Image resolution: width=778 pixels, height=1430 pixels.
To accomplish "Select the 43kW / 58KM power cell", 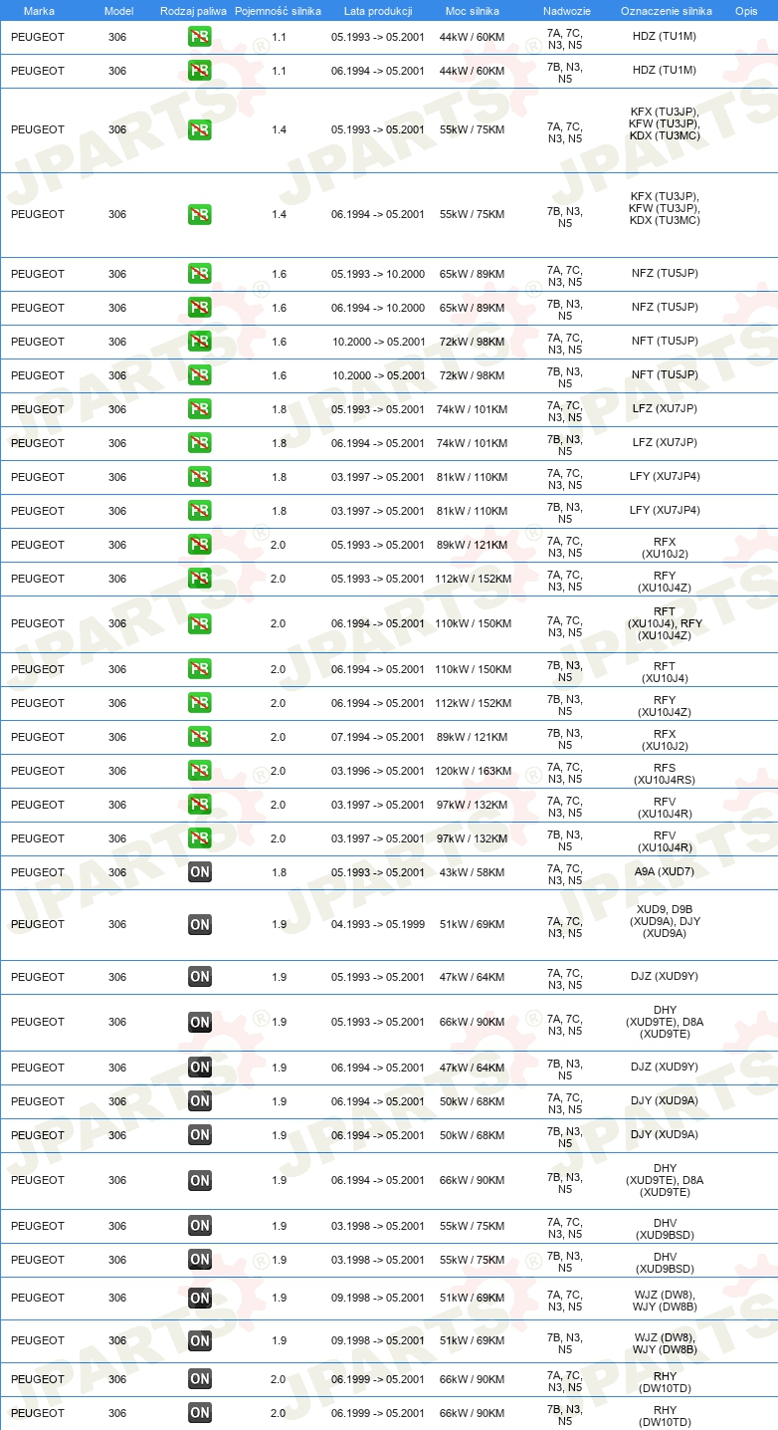I will (x=473, y=872).
